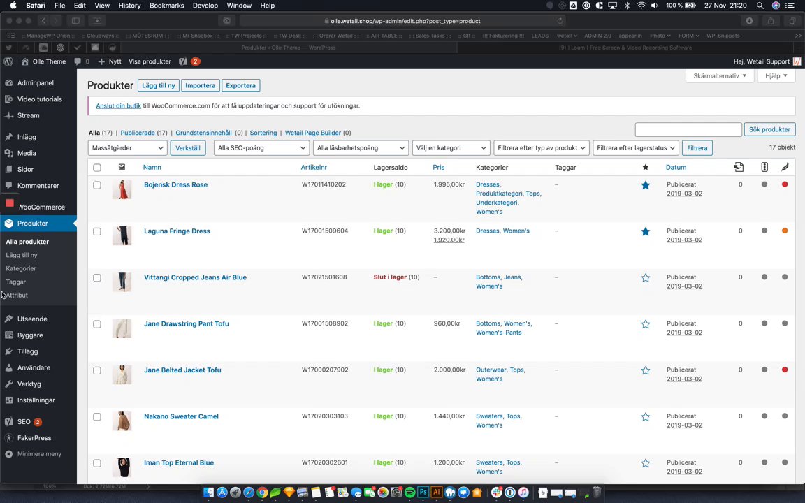Open Byggare builder menu
This screenshot has width=805, height=503.
point(30,335)
